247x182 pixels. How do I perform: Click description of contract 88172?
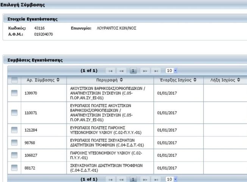point(106,168)
